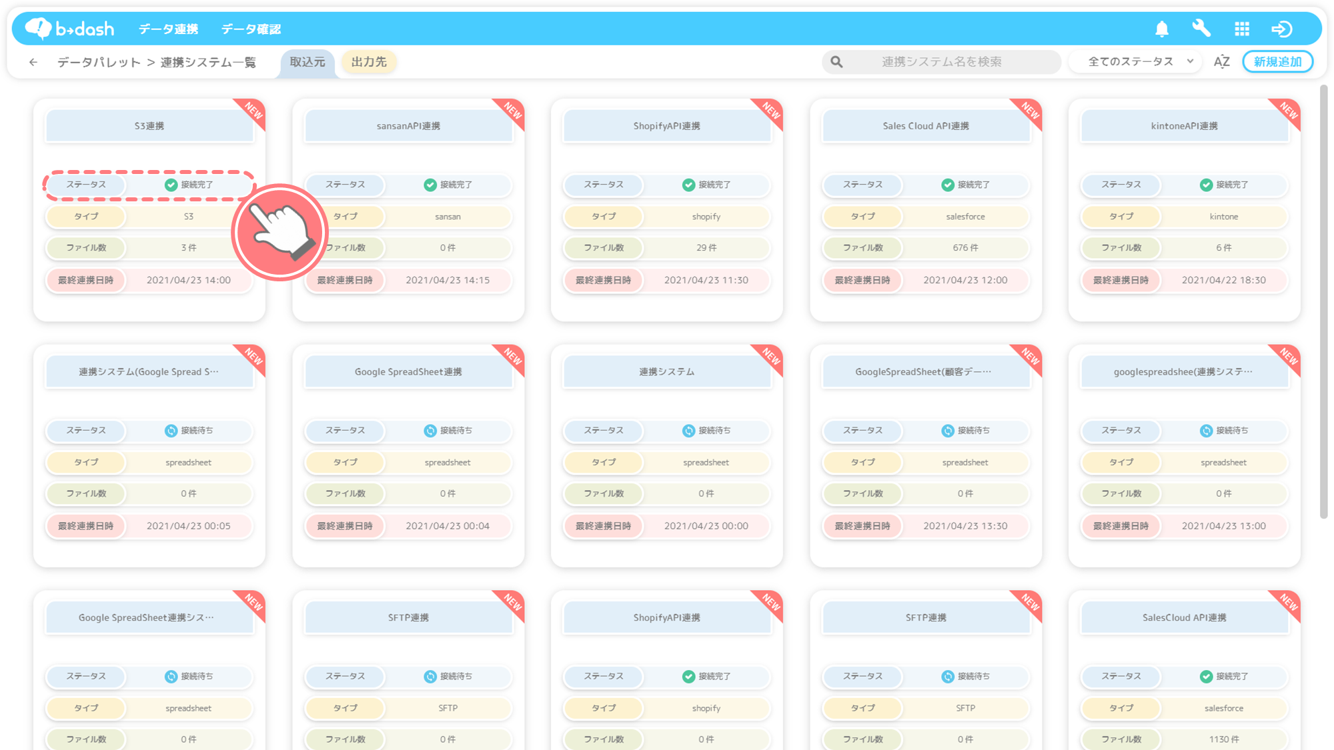
Task: Open the データ連携 menu
Action: [x=168, y=29]
